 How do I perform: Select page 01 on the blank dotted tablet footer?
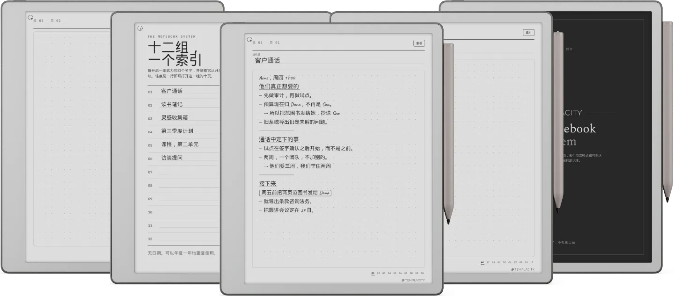[x=483, y=262]
